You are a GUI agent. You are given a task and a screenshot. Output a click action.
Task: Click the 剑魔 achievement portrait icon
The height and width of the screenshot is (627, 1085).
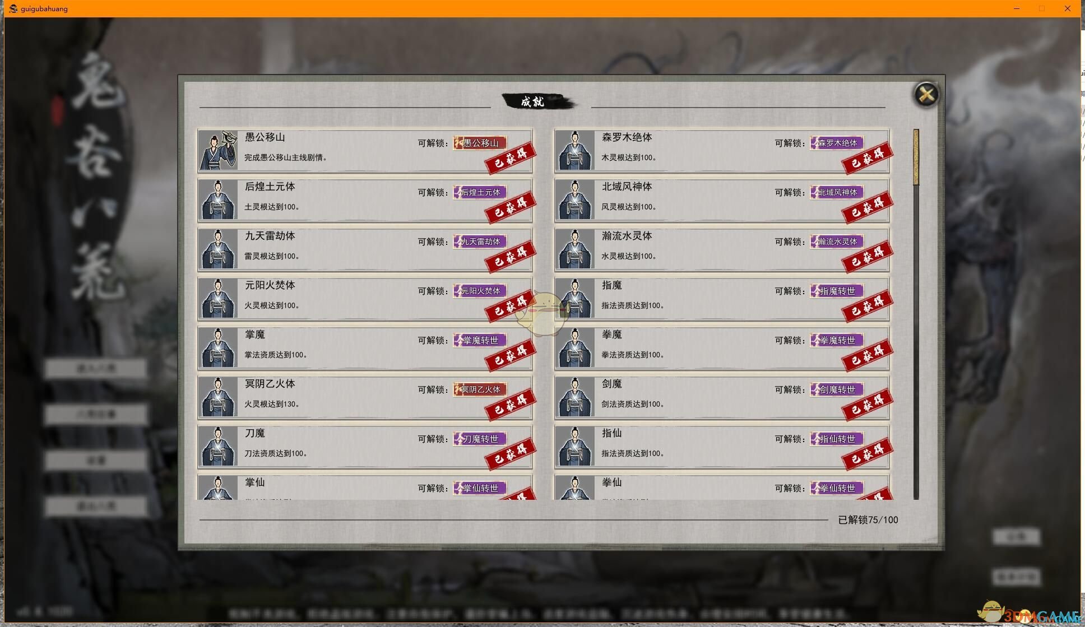click(x=575, y=397)
